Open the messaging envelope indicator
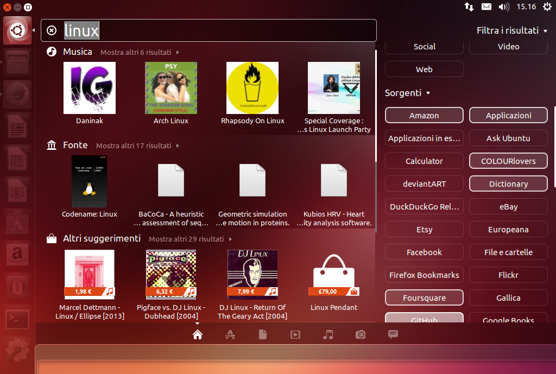Viewport: 556px width, 374px height. pos(486,7)
